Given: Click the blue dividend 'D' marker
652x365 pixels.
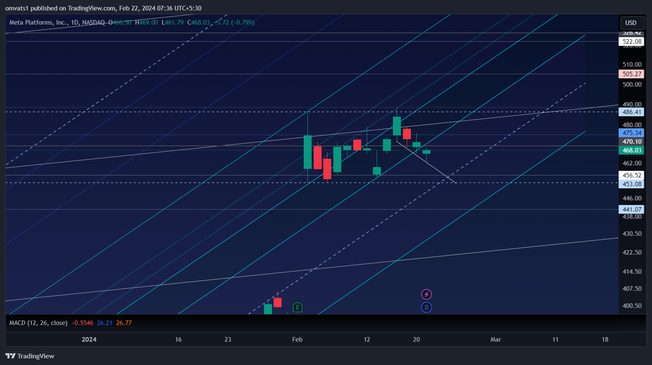Looking at the screenshot, I should 426,307.
